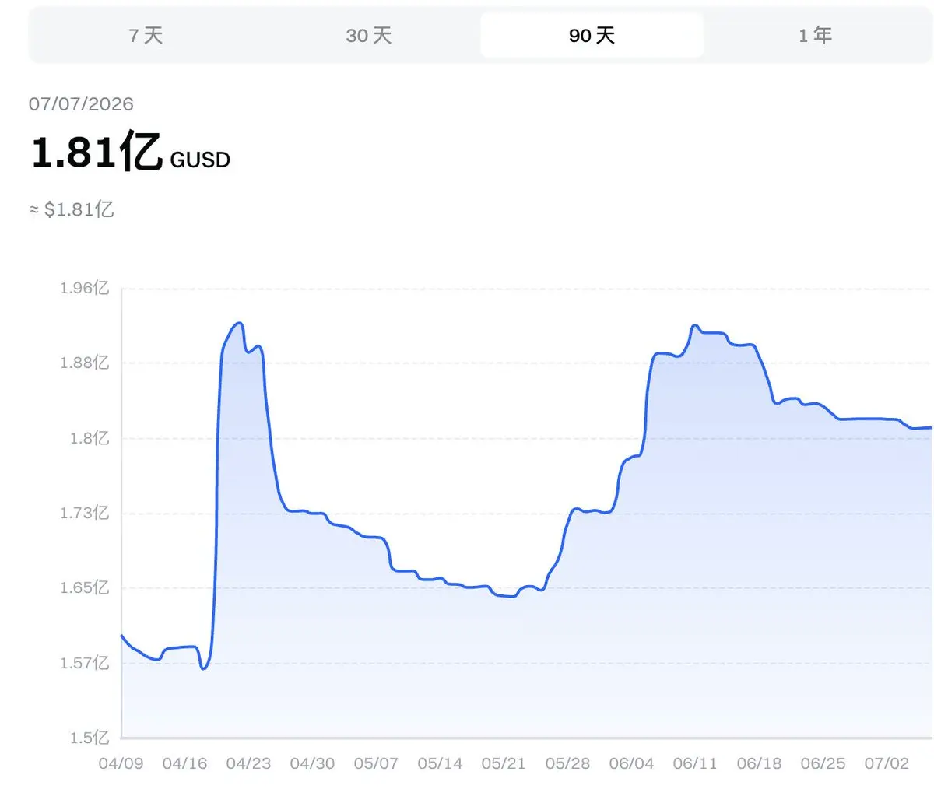Image resolution: width=934 pixels, height=803 pixels.
Task: Click the 1.8亿 y-axis label
Action: 90,438
